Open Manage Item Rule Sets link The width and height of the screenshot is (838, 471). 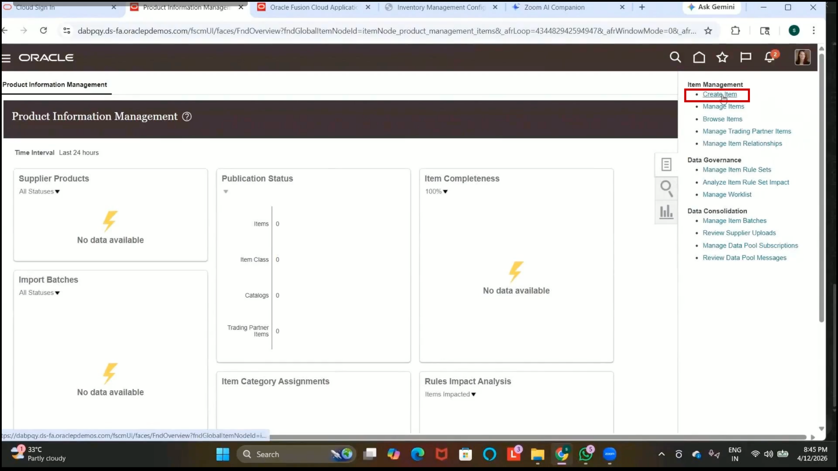(737, 170)
